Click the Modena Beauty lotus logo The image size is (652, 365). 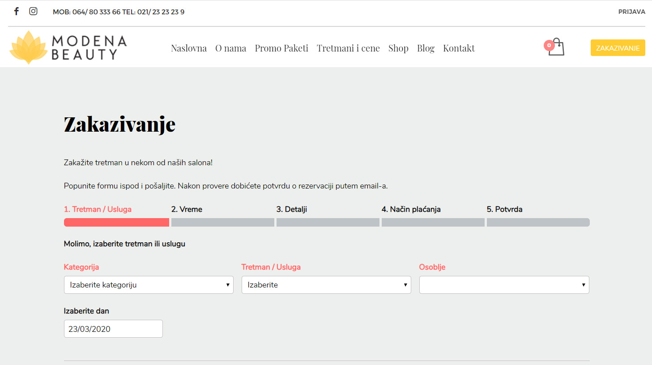pos(29,47)
